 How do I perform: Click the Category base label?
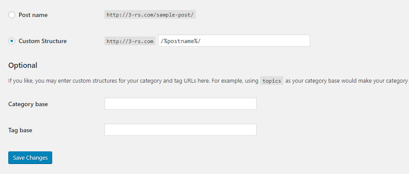coord(28,104)
